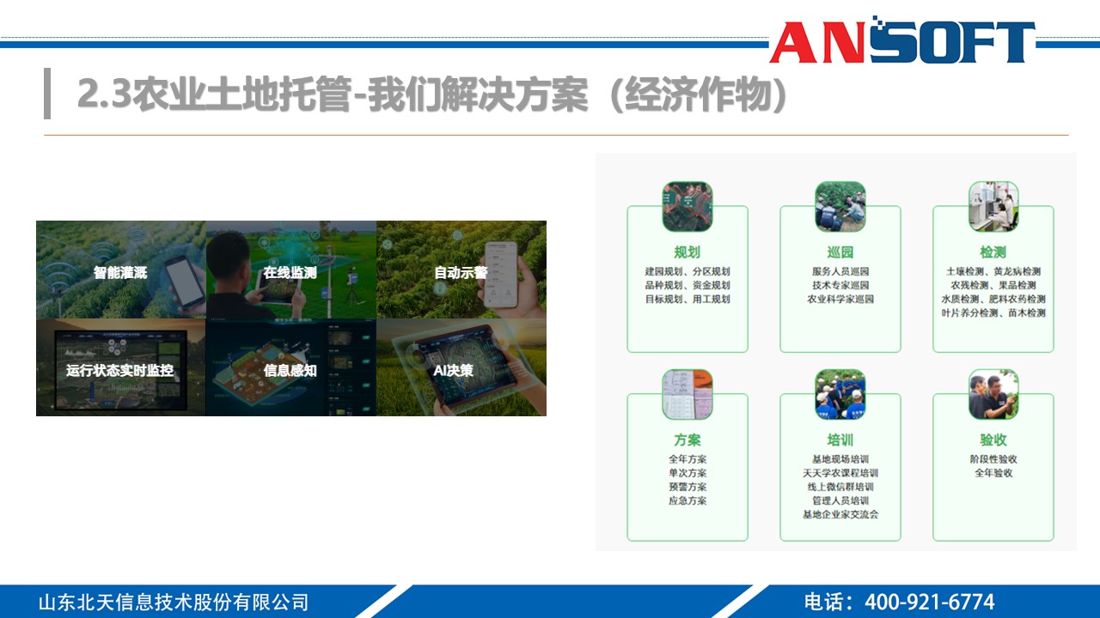Open the 自动示警 image tile
The width and height of the screenshot is (1100, 618).
click(461, 270)
